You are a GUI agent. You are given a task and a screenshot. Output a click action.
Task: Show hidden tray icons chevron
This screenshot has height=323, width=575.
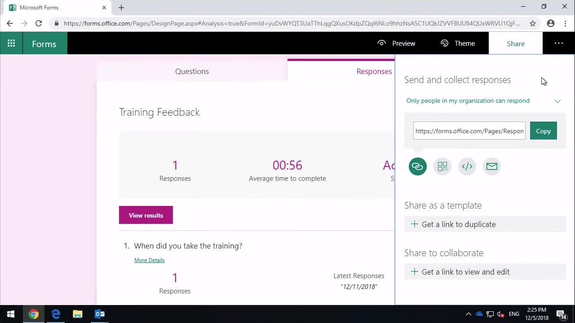pos(468,314)
